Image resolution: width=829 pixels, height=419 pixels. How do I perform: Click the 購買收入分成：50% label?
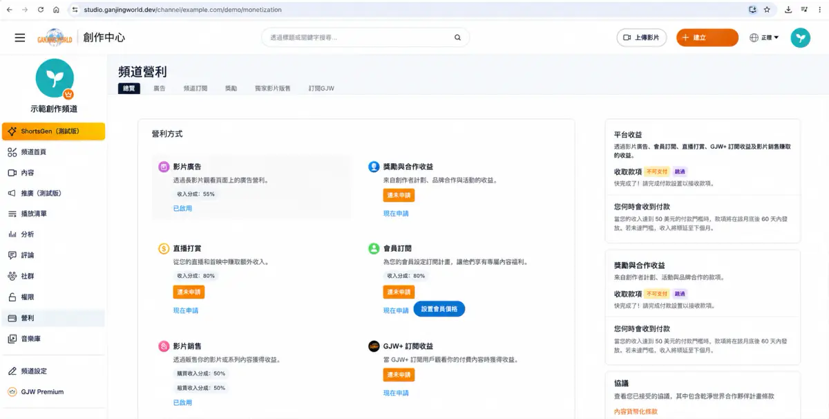(x=201, y=373)
